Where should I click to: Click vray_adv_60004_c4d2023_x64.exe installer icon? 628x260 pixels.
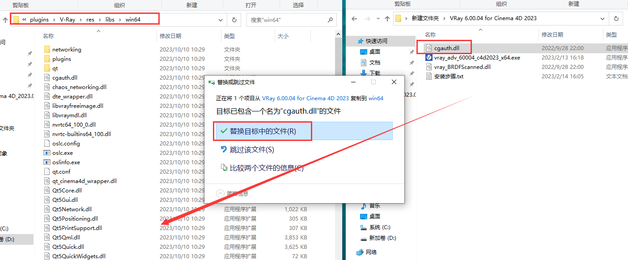point(429,57)
